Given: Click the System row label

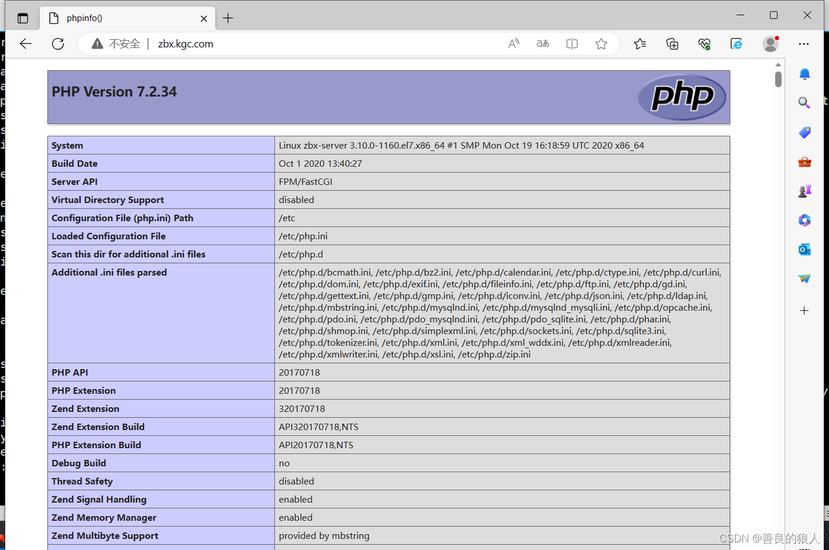Looking at the screenshot, I should coord(67,146).
